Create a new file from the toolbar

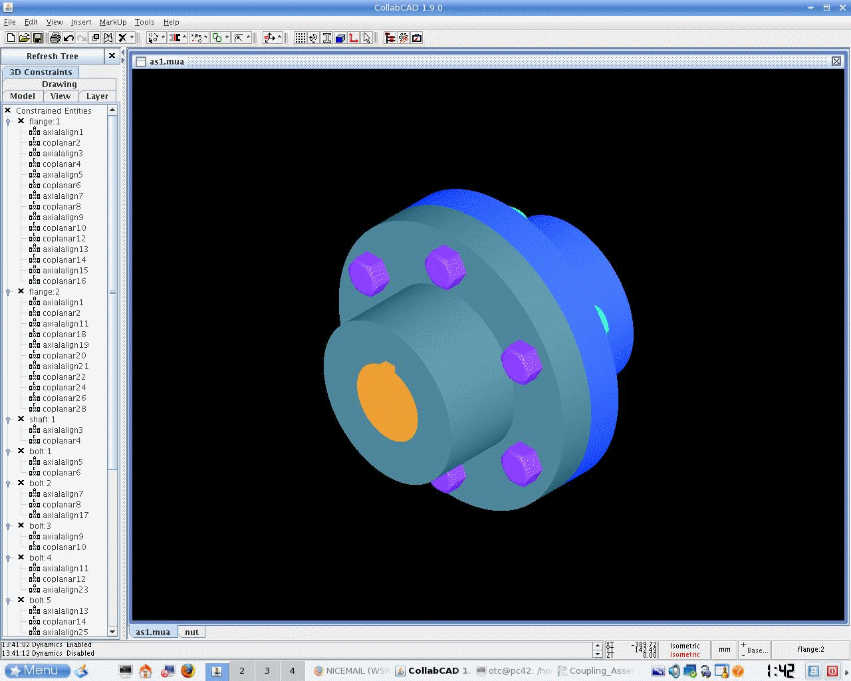click(x=11, y=38)
